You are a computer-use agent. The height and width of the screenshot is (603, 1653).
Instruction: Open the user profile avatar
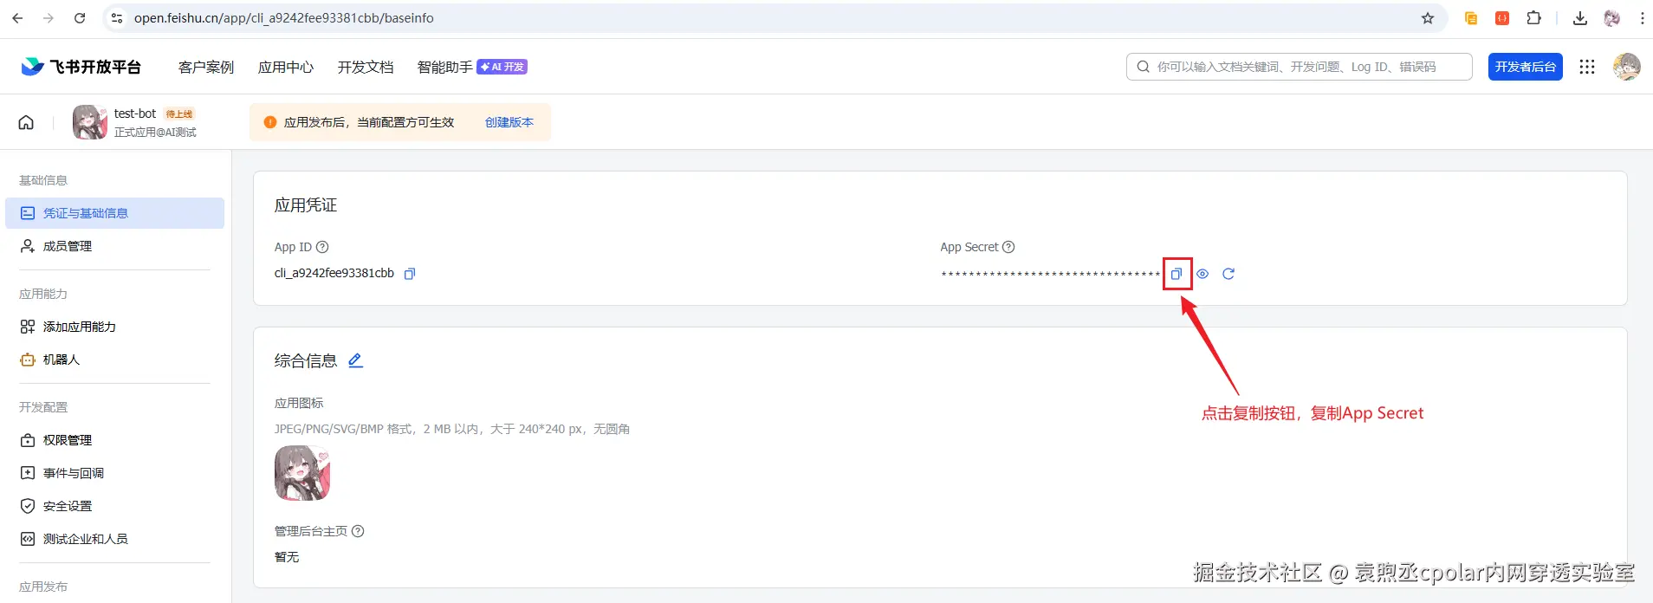tap(1626, 67)
